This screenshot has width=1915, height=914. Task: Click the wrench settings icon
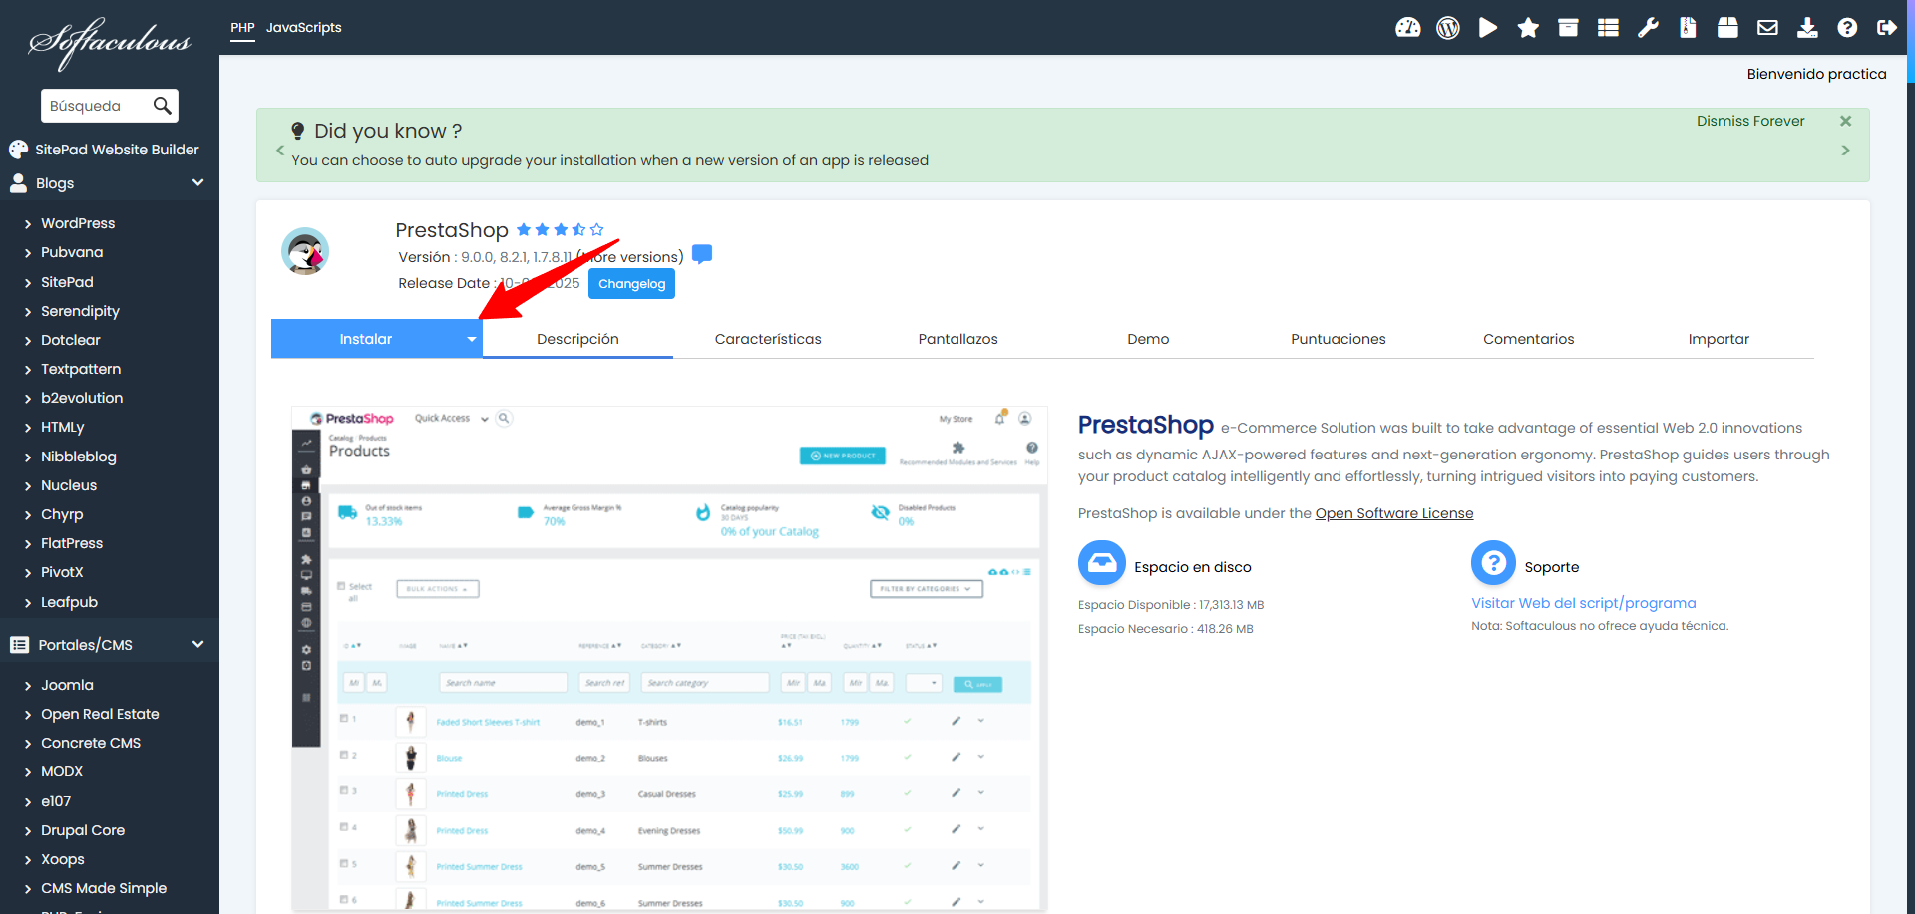click(1648, 28)
